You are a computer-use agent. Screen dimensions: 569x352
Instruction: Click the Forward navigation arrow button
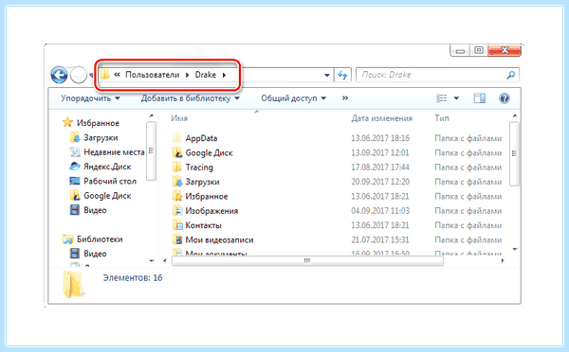(78, 76)
